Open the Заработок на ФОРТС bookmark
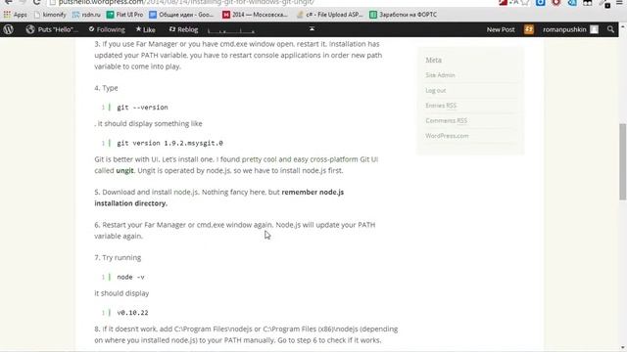Screen dimensions: 627x352 point(403,15)
